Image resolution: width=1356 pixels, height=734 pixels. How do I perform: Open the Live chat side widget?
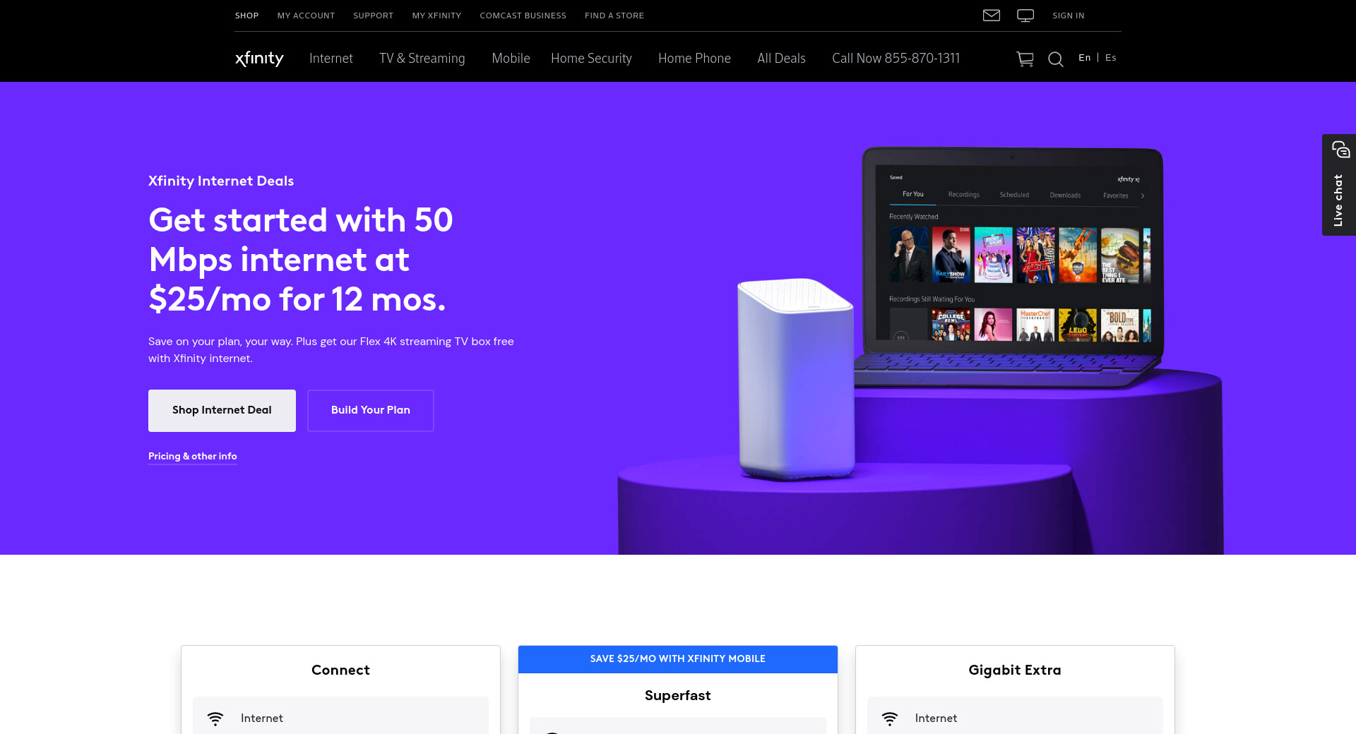click(1339, 185)
